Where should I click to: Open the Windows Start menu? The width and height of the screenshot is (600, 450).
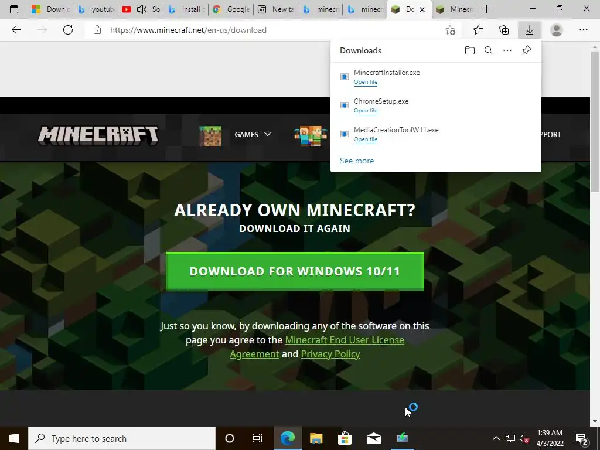(x=14, y=438)
